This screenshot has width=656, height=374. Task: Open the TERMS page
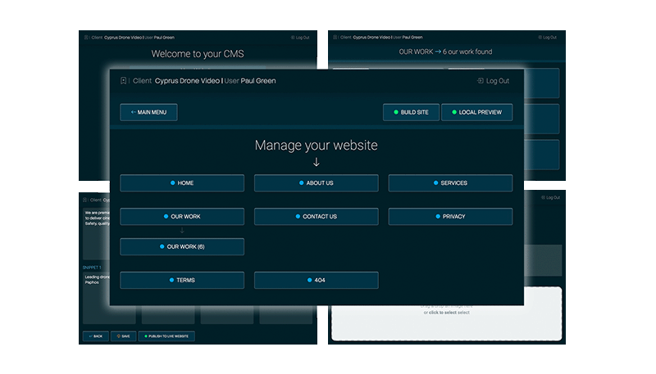point(182,280)
